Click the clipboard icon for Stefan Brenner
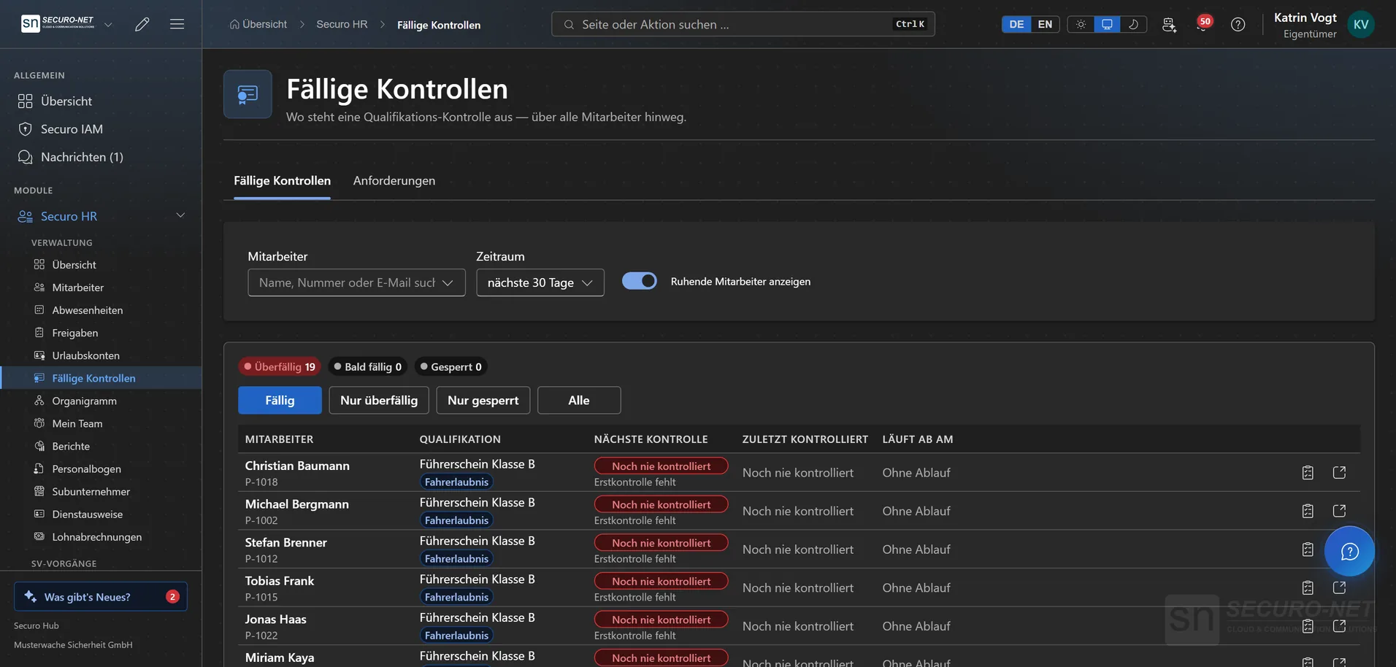1396x667 pixels. pyautogui.click(x=1308, y=549)
